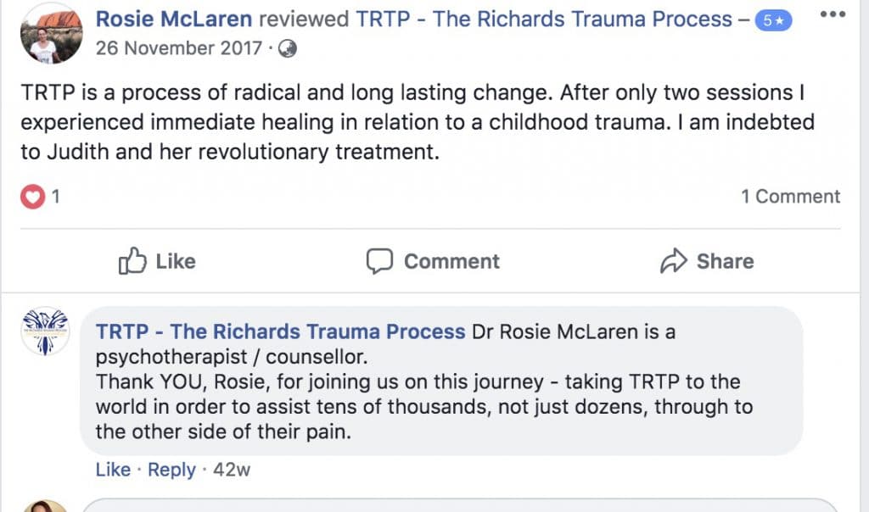Open the three-dots post options menu

pyautogui.click(x=833, y=14)
